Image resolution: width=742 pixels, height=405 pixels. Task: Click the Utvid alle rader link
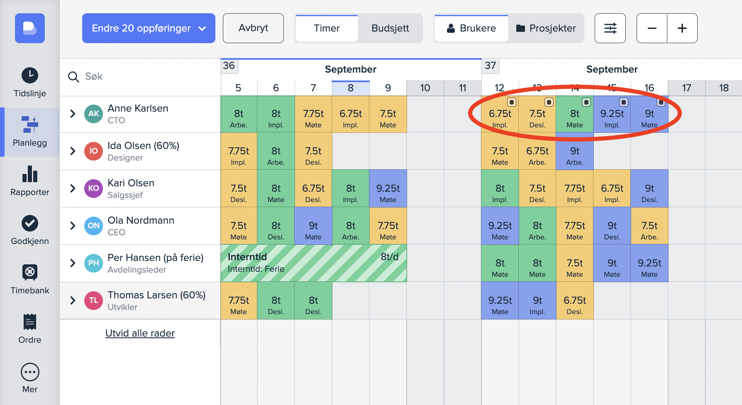(140, 333)
